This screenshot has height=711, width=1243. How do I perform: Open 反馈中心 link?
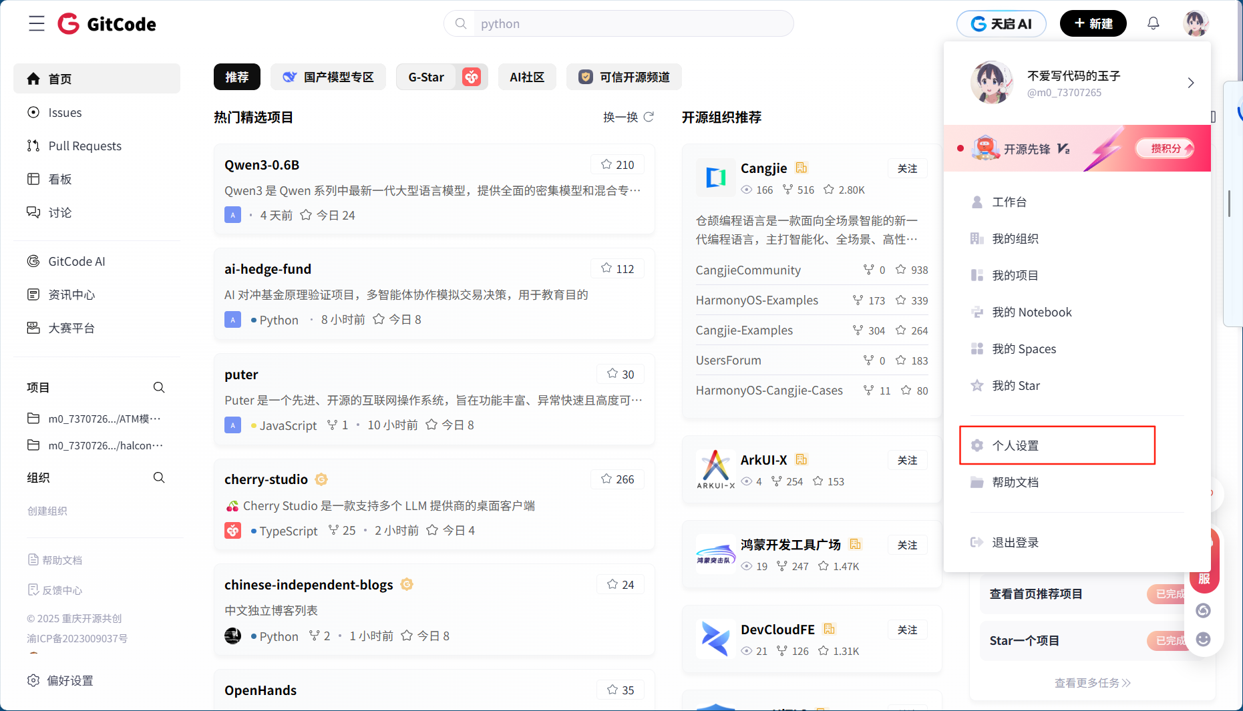pyautogui.click(x=55, y=590)
